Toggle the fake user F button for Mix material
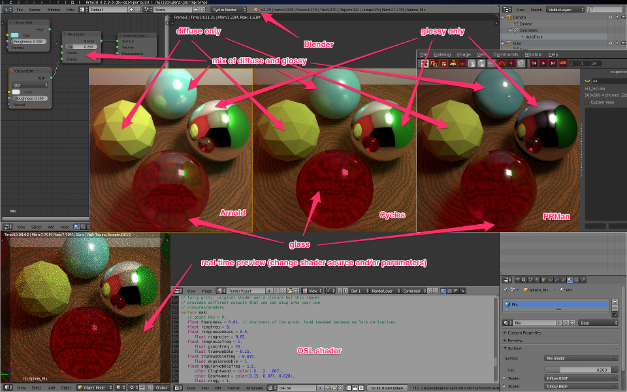 [559, 323]
